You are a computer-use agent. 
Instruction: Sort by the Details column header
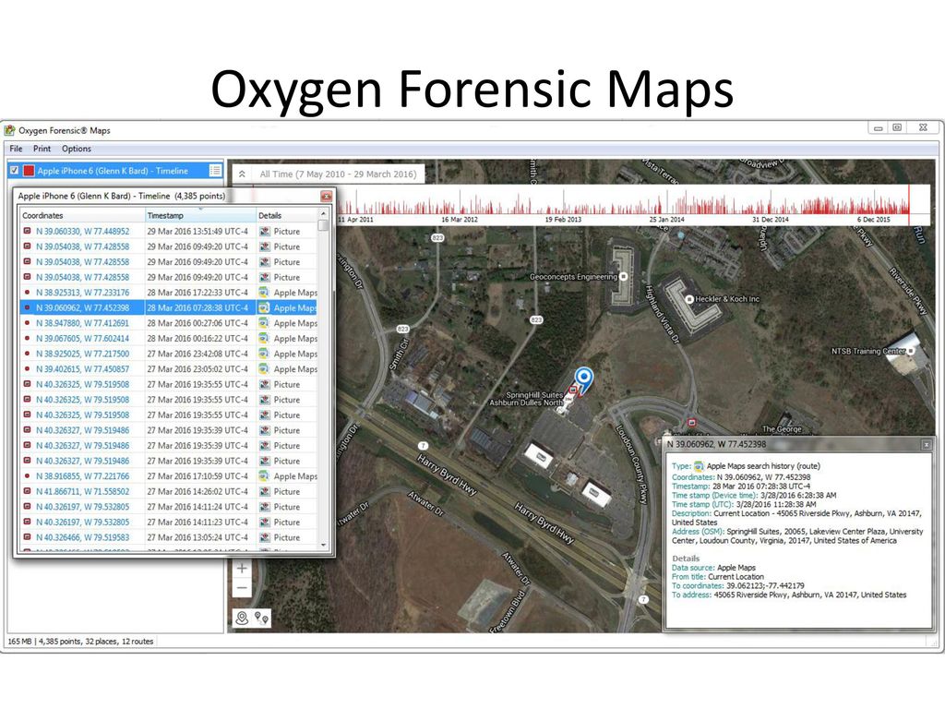point(286,215)
